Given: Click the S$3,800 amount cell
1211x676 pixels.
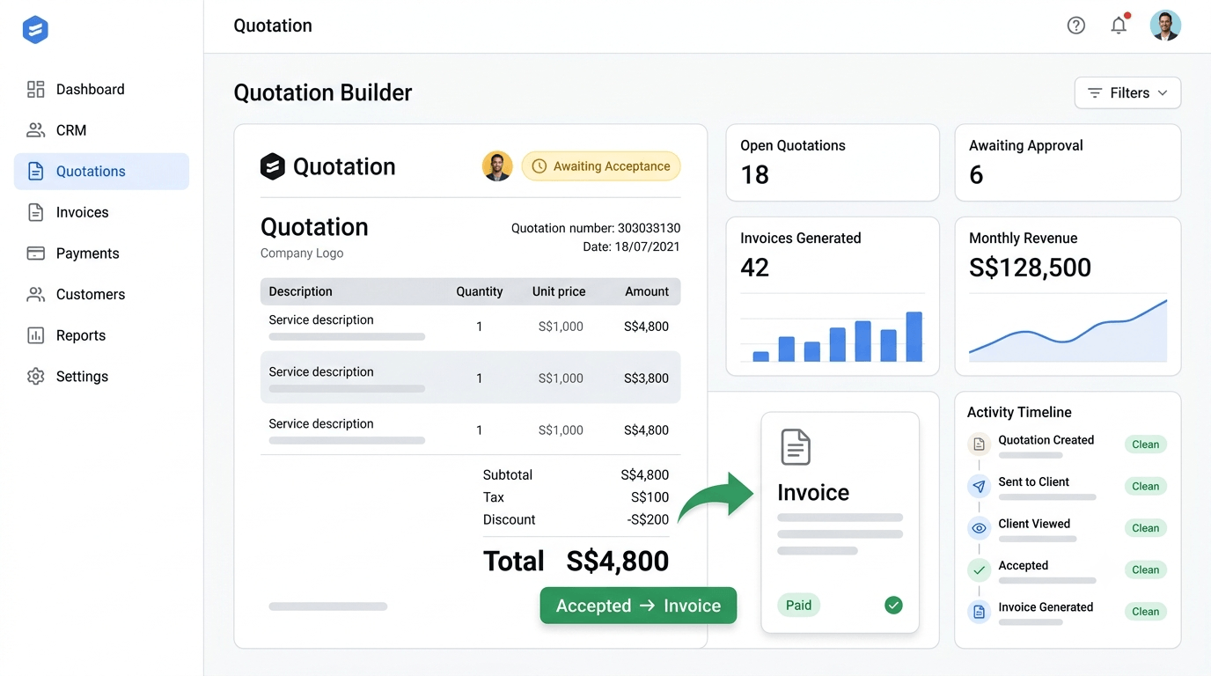Looking at the screenshot, I should 646,378.
